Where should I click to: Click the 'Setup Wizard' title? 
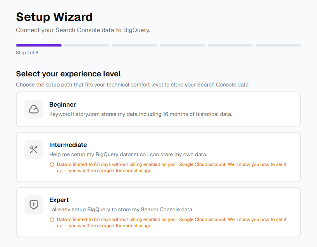54,17
